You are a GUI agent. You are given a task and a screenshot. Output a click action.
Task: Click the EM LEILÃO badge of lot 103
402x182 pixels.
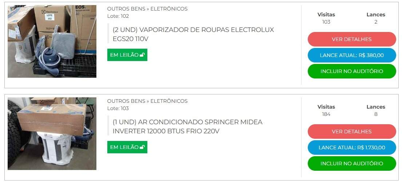pyautogui.click(x=127, y=147)
